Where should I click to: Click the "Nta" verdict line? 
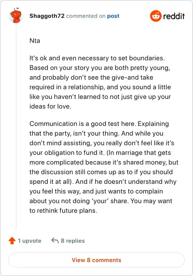[x=35, y=41]
